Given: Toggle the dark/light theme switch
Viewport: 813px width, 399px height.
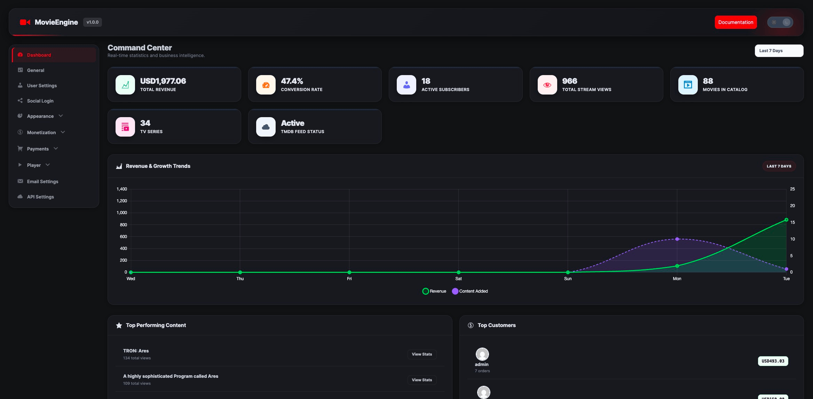Looking at the screenshot, I should click(780, 22).
